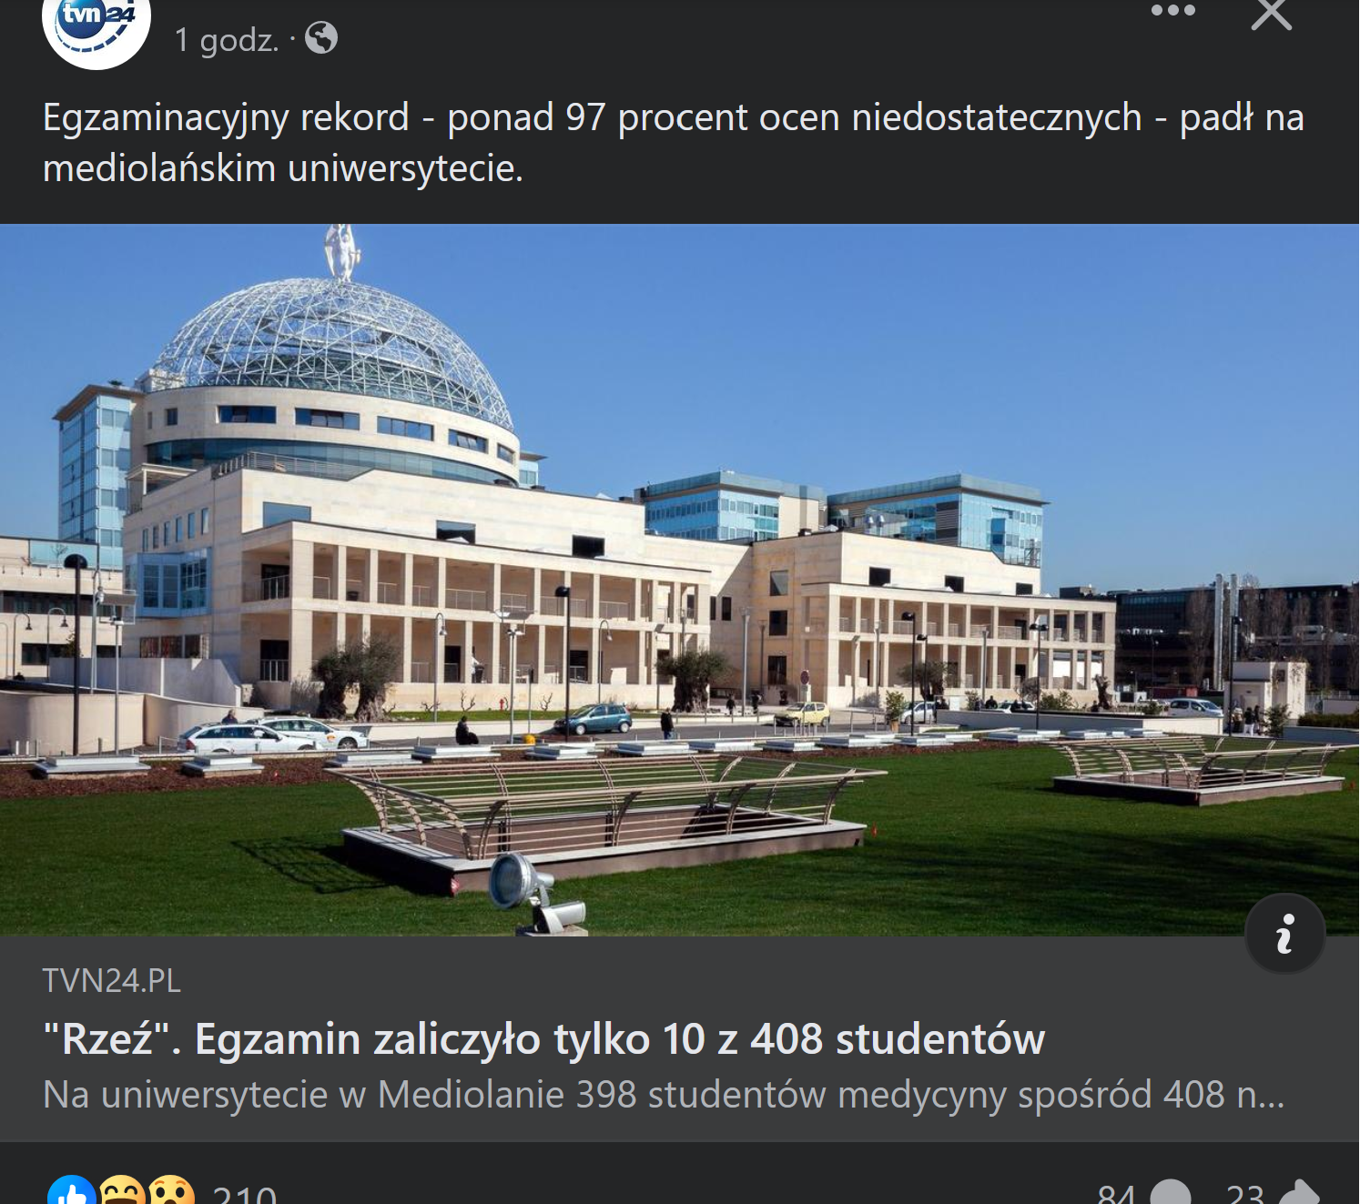Image resolution: width=1360 pixels, height=1204 pixels.
Task: Click the public audience globe icon
Action: [321, 38]
